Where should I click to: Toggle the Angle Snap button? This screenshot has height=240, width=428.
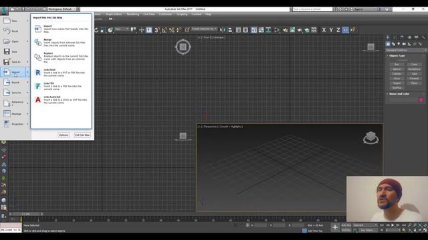click(x=165, y=30)
